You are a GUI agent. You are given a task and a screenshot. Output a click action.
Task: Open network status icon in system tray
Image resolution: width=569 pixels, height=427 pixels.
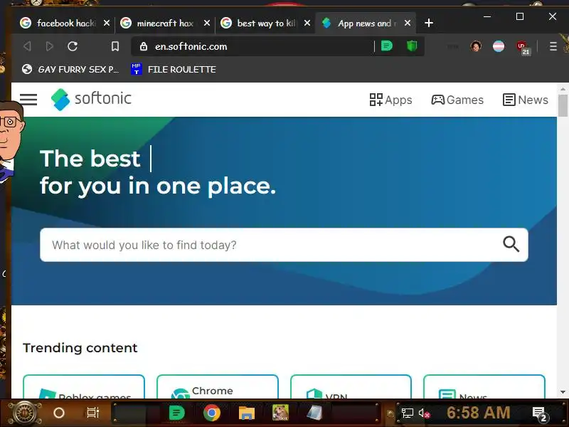coord(407,413)
